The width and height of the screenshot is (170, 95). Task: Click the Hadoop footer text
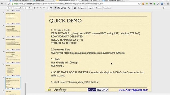[60, 90]
